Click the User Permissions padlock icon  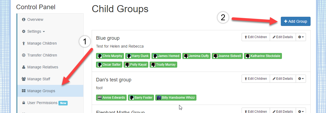pyautogui.click(x=24, y=103)
